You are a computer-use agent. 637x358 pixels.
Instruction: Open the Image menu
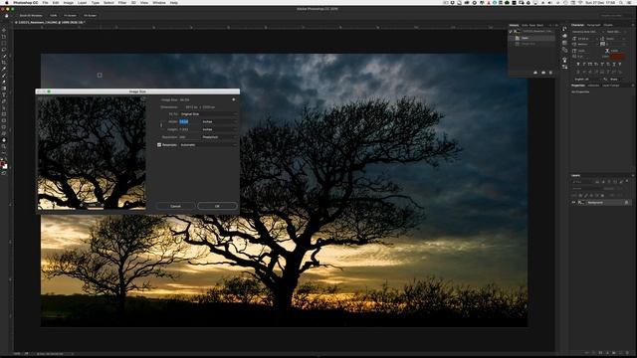(69, 2)
